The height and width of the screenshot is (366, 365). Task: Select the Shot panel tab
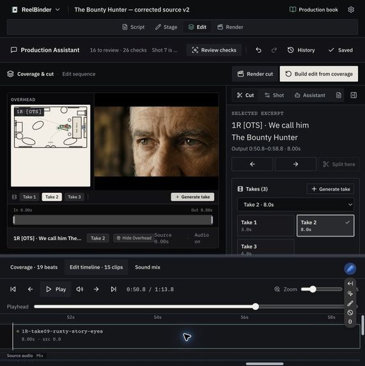tap(274, 95)
